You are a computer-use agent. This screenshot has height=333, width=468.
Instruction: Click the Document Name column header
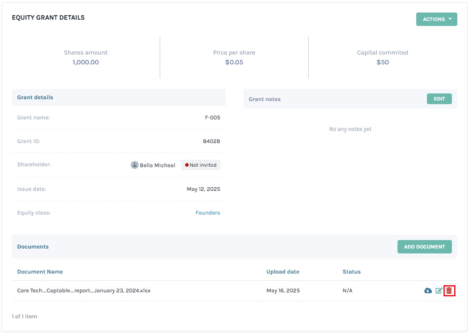(x=40, y=272)
